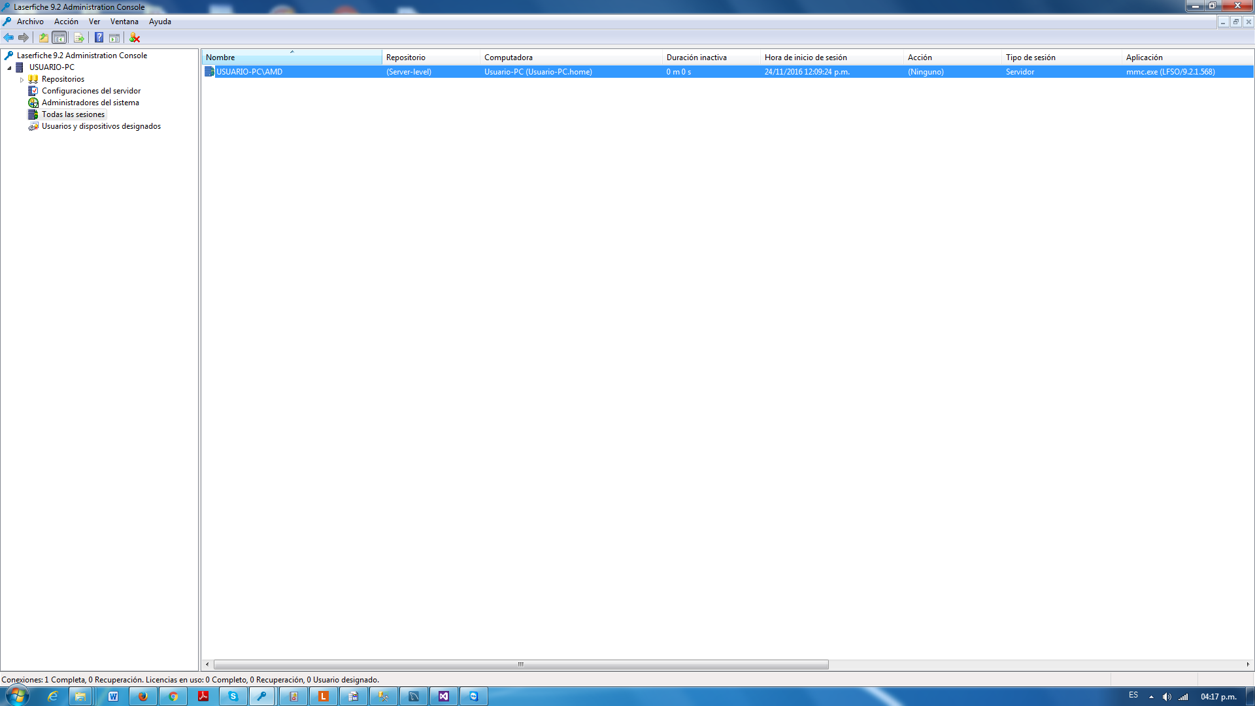Open Firefox from the taskbar
The image size is (1255, 706).
[143, 696]
